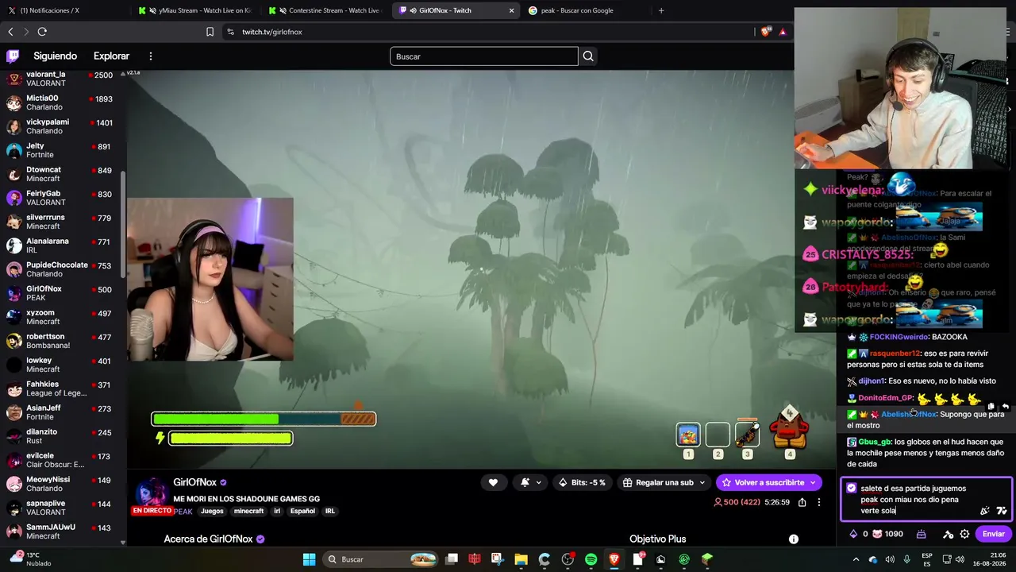Switch to yMiau Stream Kick tab

tap(194, 10)
